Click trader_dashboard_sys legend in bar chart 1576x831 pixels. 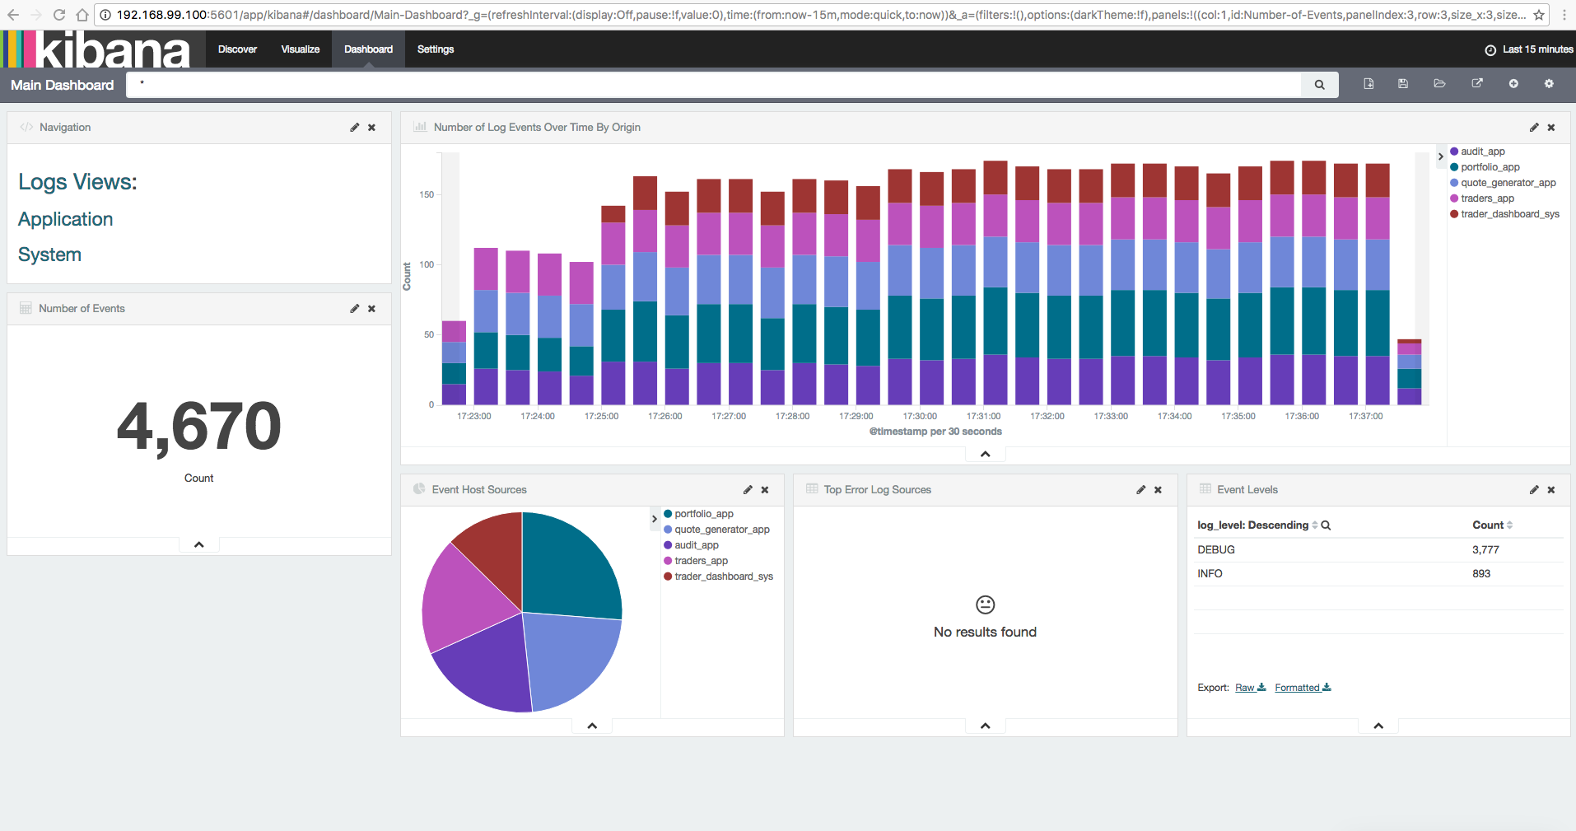1504,214
